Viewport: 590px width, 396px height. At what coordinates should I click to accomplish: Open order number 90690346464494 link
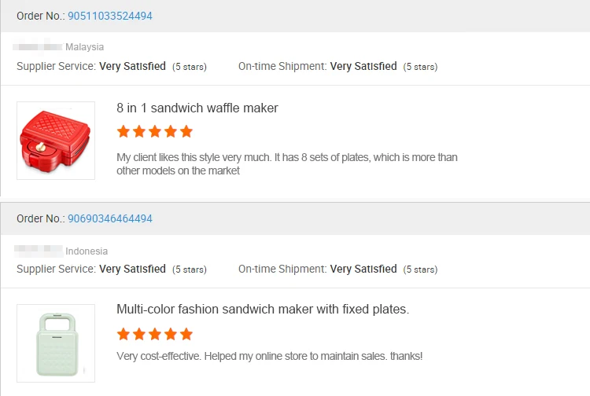coord(110,218)
